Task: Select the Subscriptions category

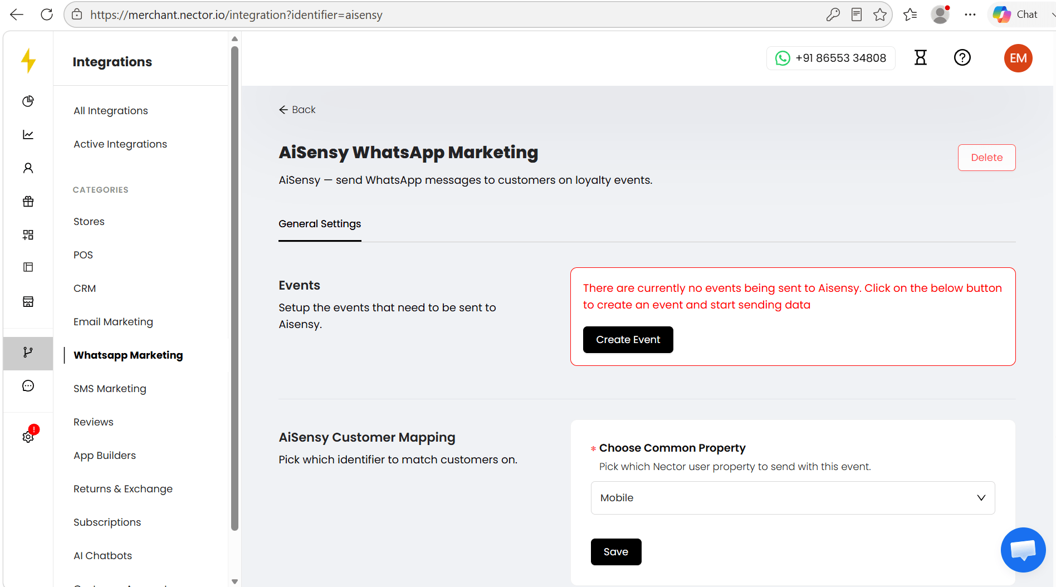Action: 107,522
